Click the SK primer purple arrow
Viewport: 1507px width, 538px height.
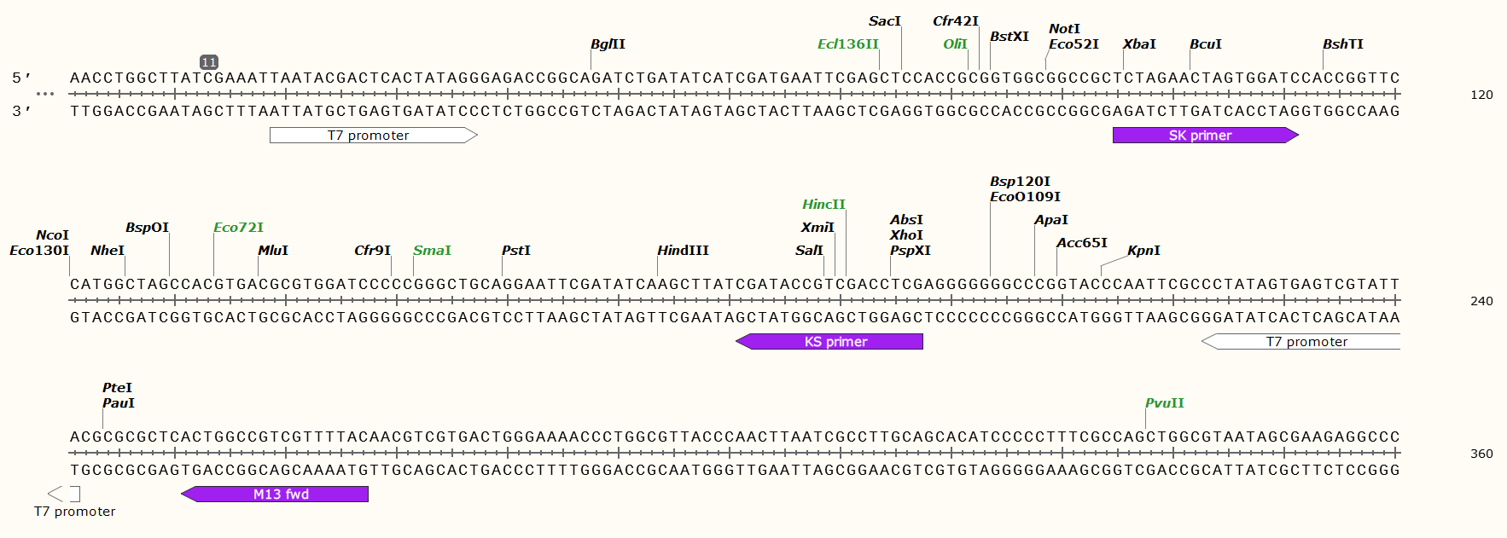[x=1205, y=136]
